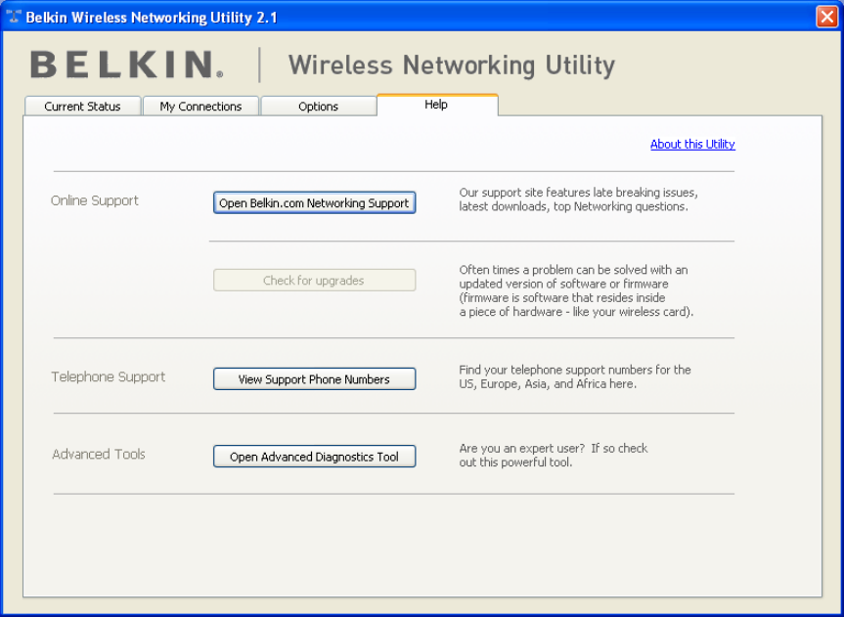Click the Telephone Support section label
Viewport: 844px width, 617px height.
point(109,376)
